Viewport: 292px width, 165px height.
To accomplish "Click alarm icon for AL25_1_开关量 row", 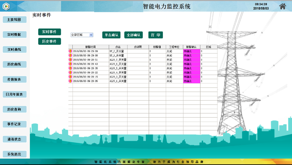I will 70,81.
